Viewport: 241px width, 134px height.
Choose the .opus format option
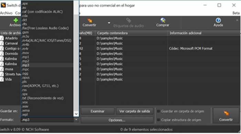tap(47, 77)
